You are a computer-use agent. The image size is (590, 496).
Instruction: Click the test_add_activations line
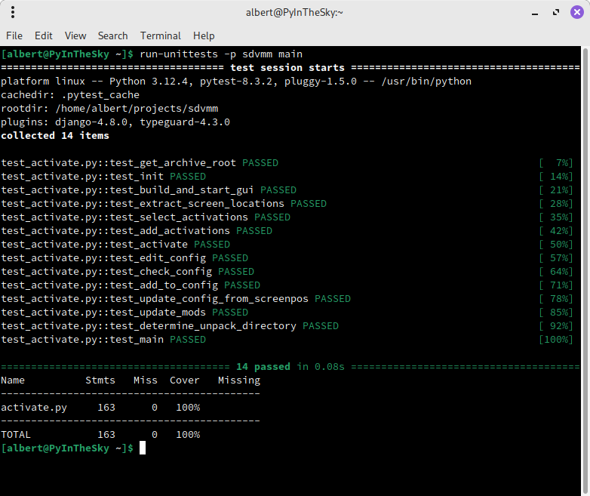coord(137,230)
